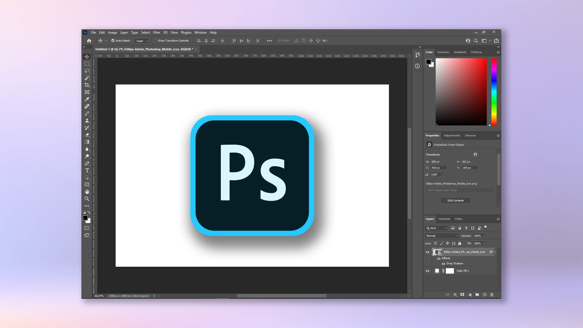Open the Filter menu

point(156,32)
